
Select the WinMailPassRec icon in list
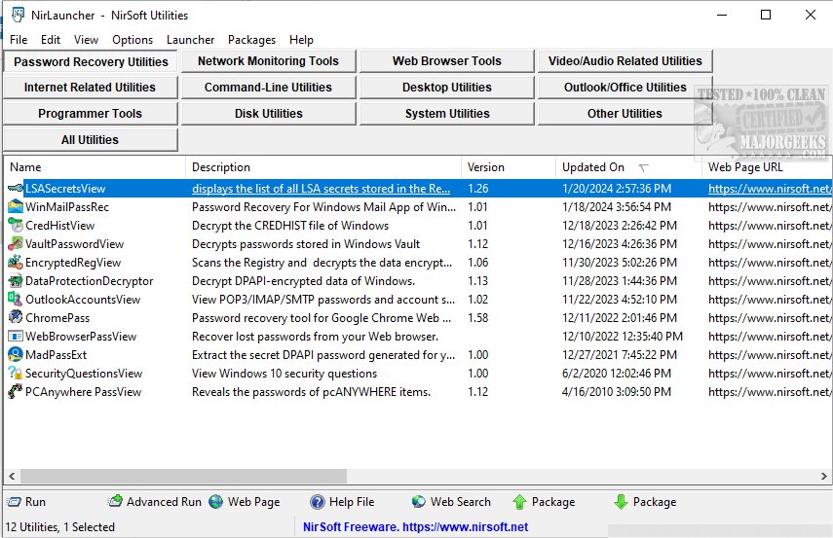pos(16,207)
